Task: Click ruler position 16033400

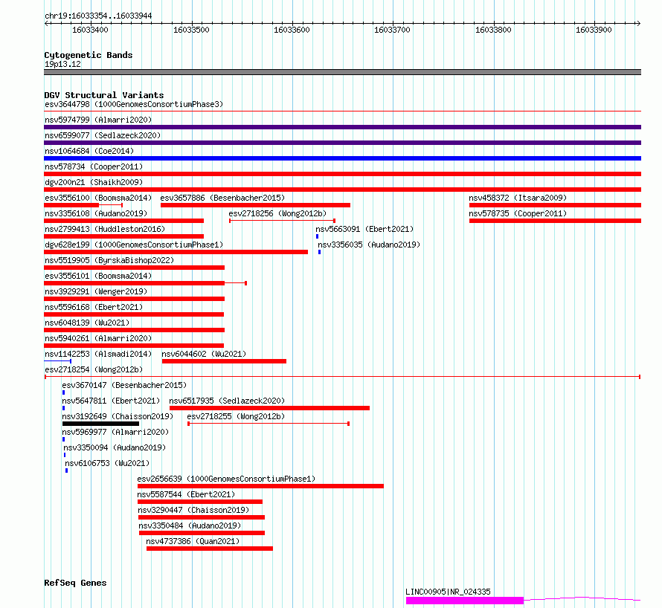Action: pos(90,30)
